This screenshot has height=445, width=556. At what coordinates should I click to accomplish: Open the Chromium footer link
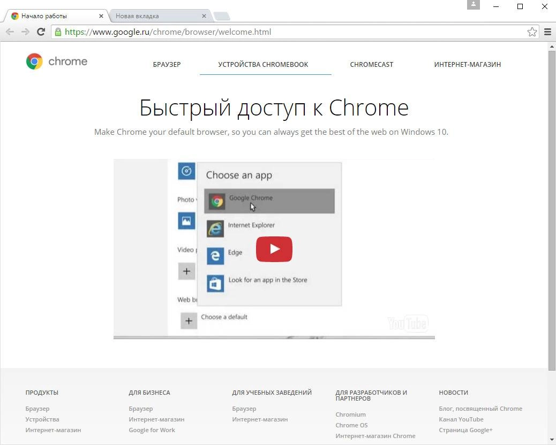(350, 414)
